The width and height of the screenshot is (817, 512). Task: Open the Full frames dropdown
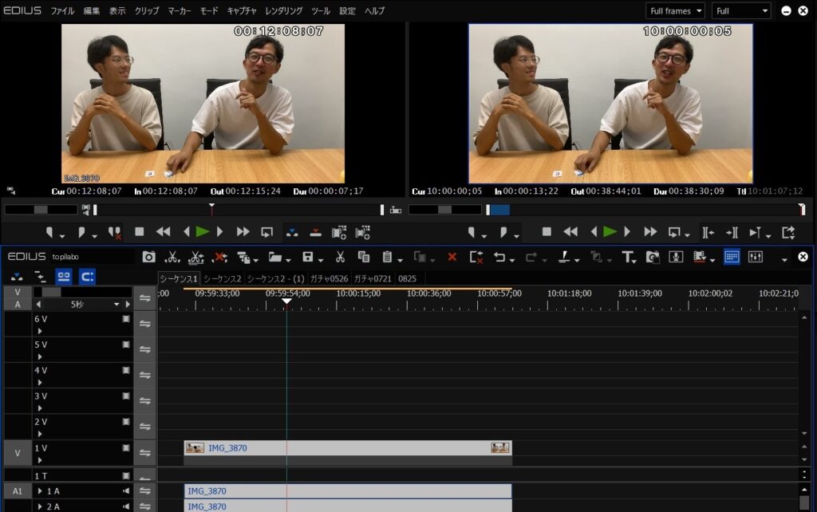tap(675, 11)
